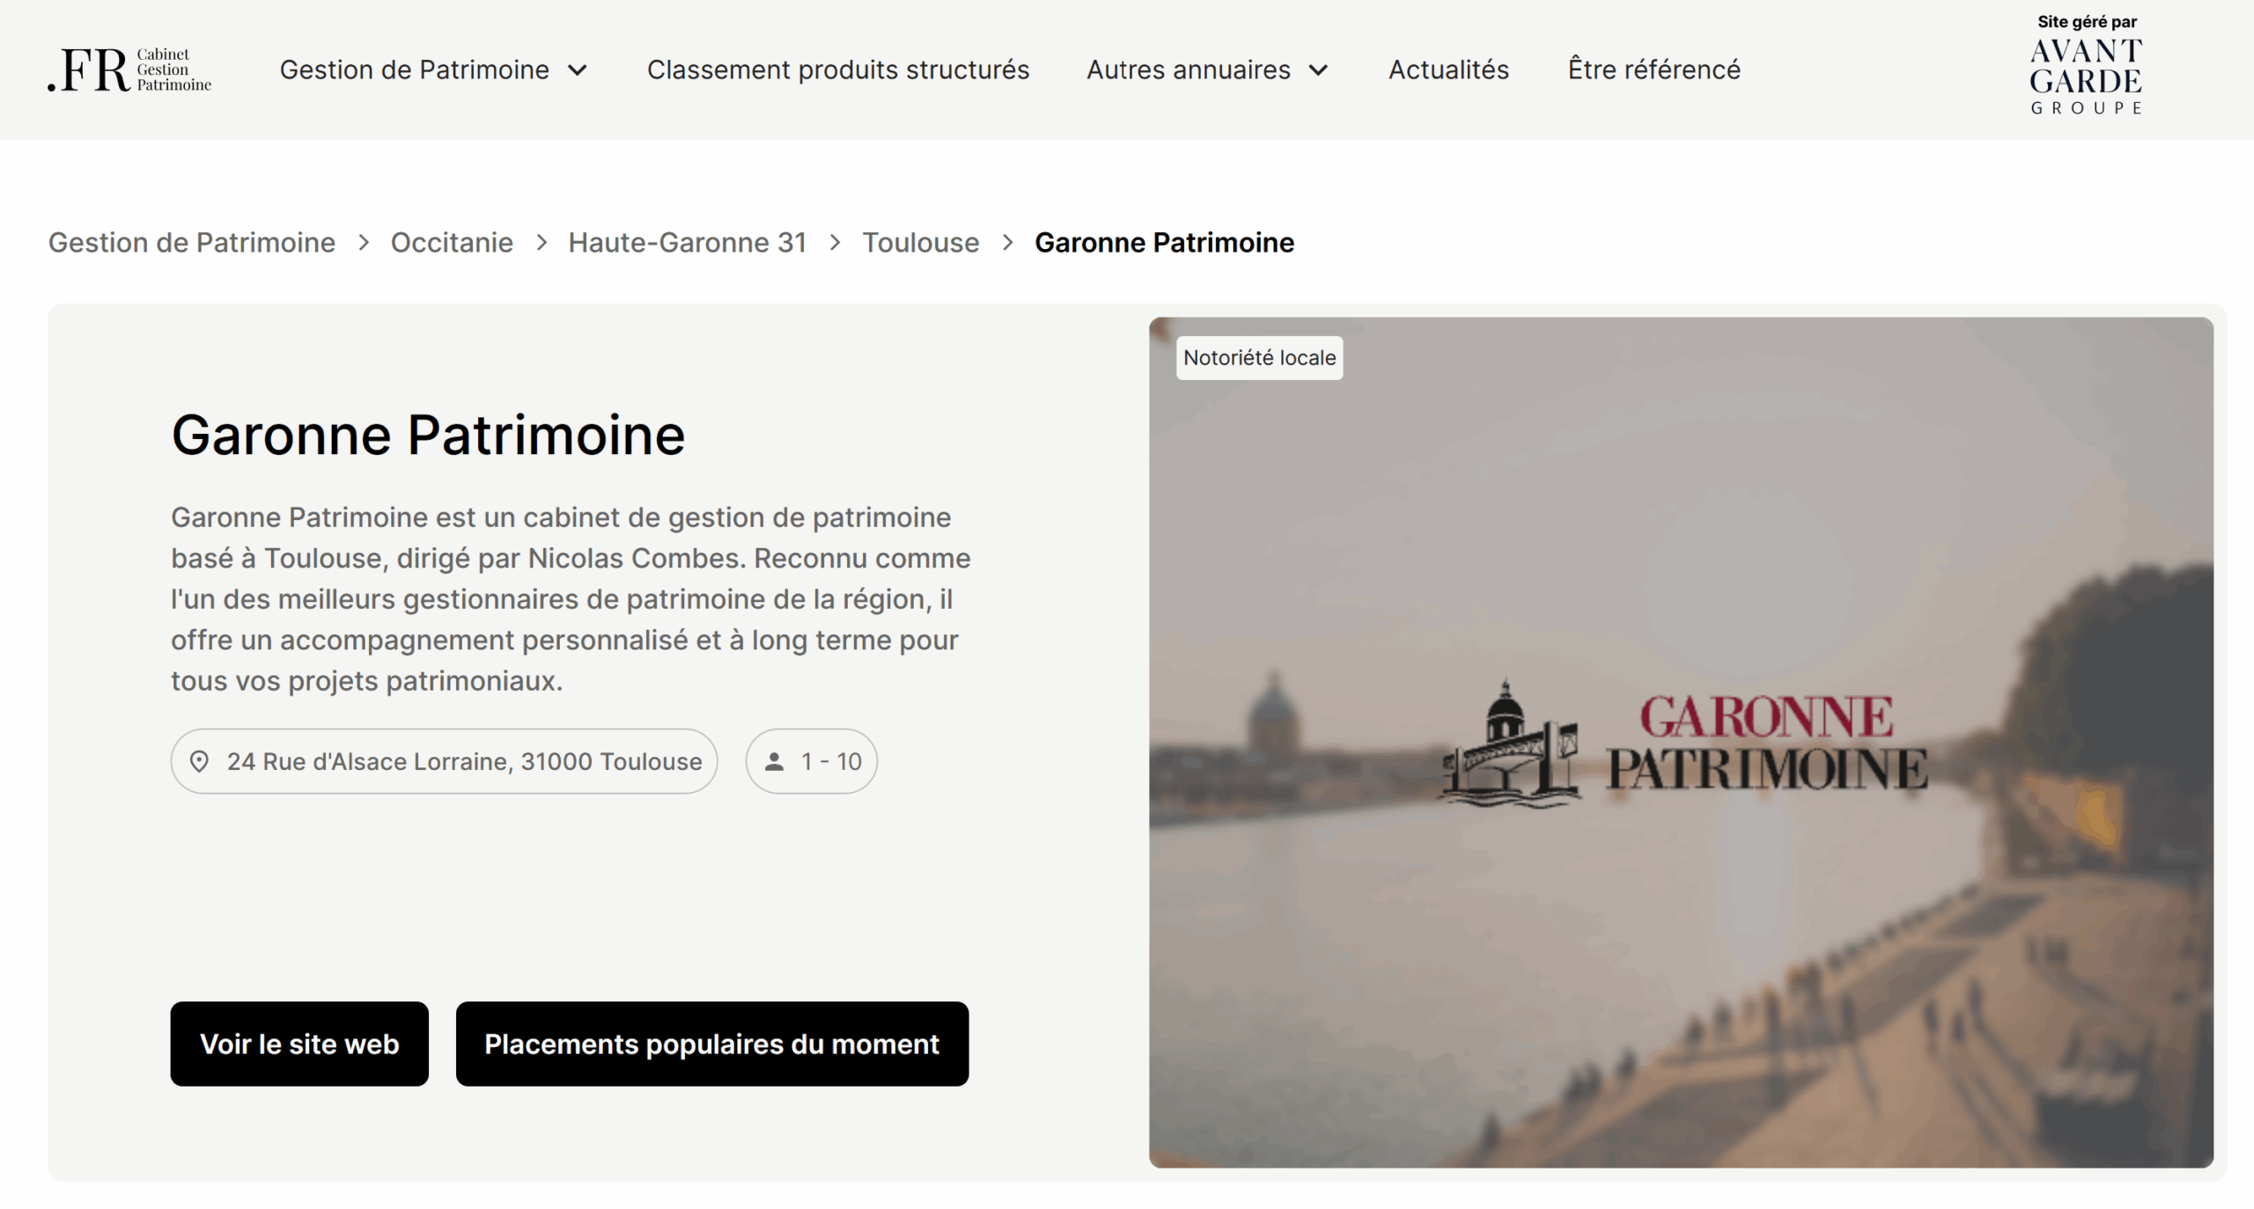Go to Haute-Garonne 31 breadcrumb link
Image resolution: width=2254 pixels, height=1209 pixels.
tap(687, 243)
